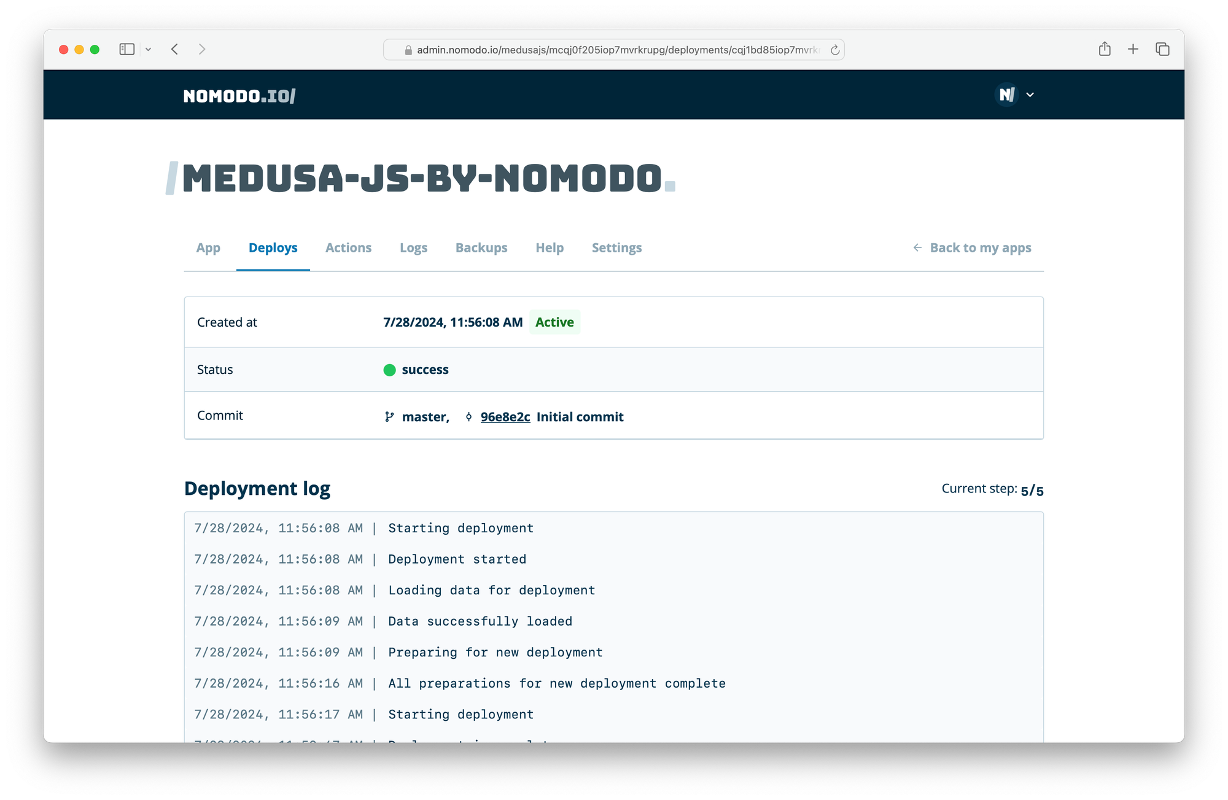
Task: Click Back to my apps link
Action: pos(980,247)
